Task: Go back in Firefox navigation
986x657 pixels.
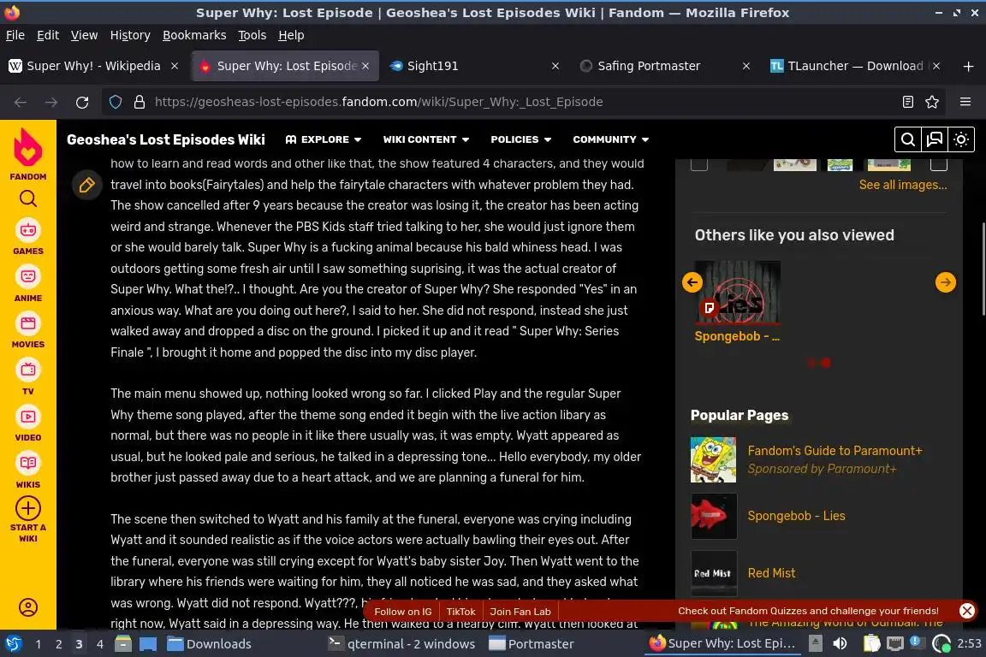Action: (x=21, y=102)
